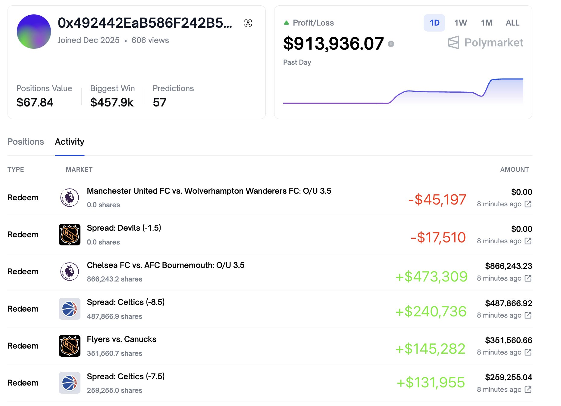Click the info icon beside profit amount

(x=391, y=44)
